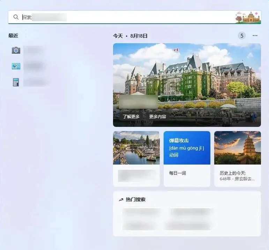Click the [dàn mù gōng jī] pinyin text
The height and width of the screenshot is (250, 269).
tap(186, 148)
